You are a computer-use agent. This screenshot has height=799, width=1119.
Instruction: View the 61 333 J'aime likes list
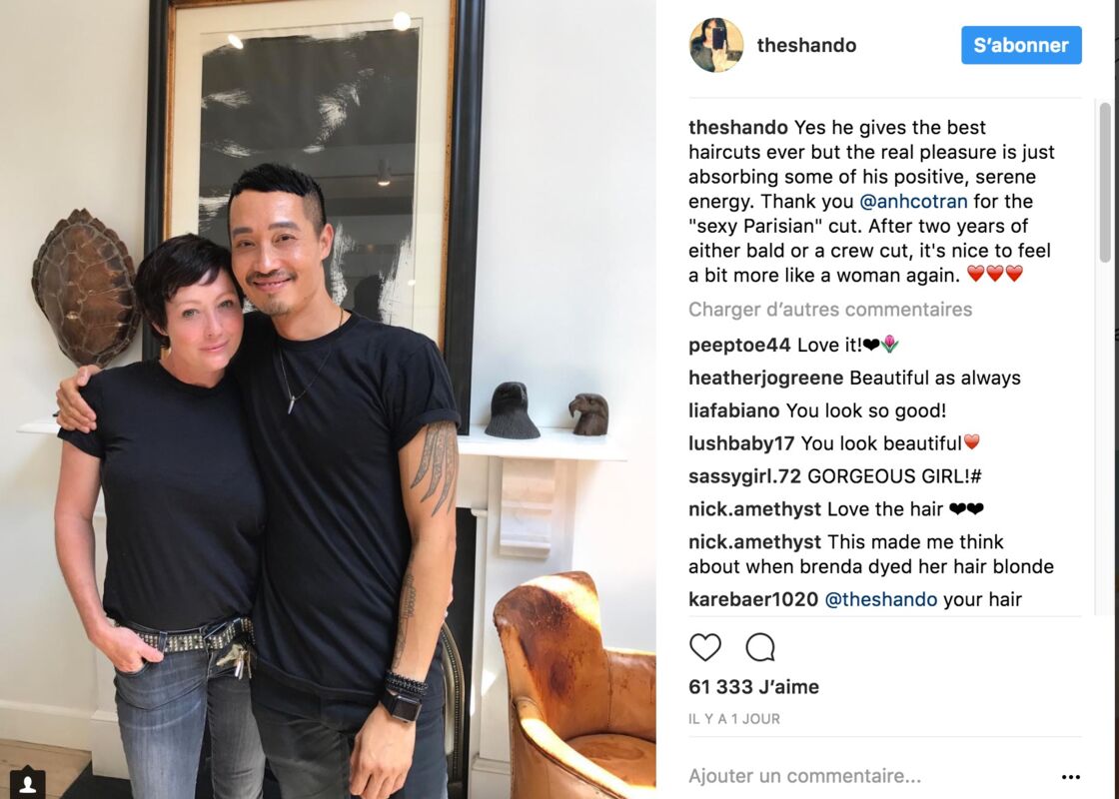pyautogui.click(x=753, y=687)
